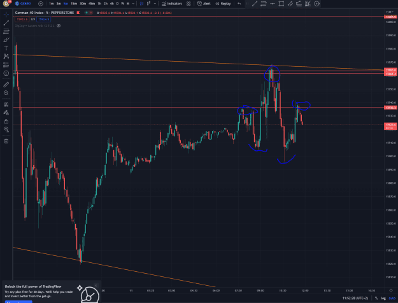Click the second chart style icon beside candles
The image size is (398, 303).
pos(149,4)
